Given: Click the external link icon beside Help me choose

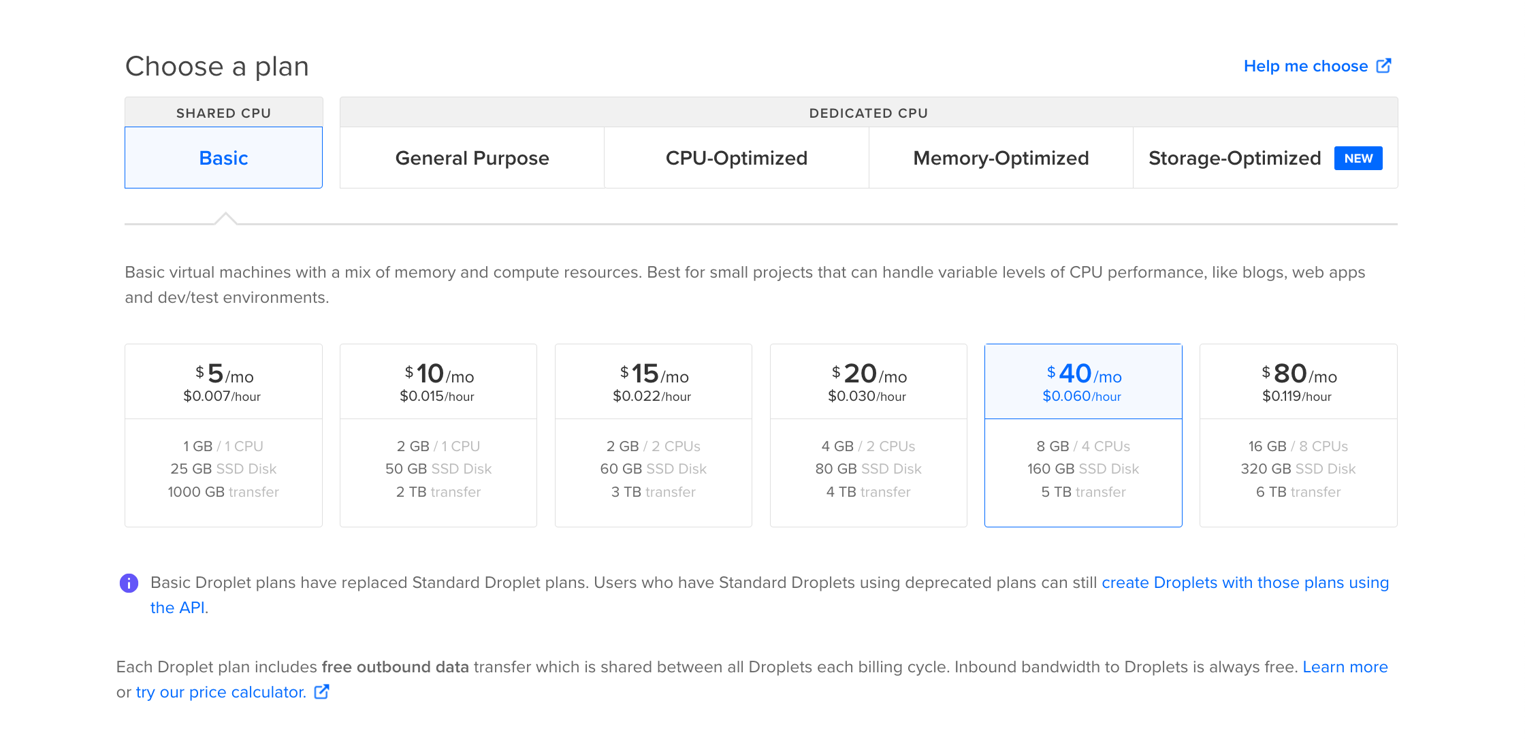Looking at the screenshot, I should (x=1383, y=66).
